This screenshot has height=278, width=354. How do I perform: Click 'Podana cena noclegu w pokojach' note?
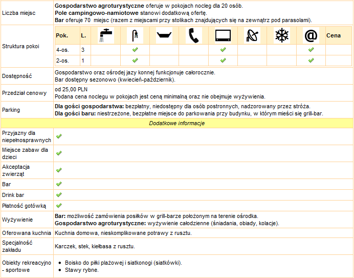160,96
